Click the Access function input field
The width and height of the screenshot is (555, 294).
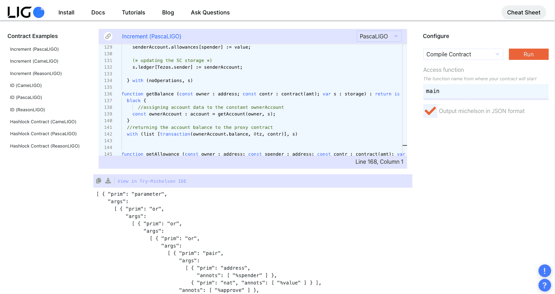coord(486,91)
